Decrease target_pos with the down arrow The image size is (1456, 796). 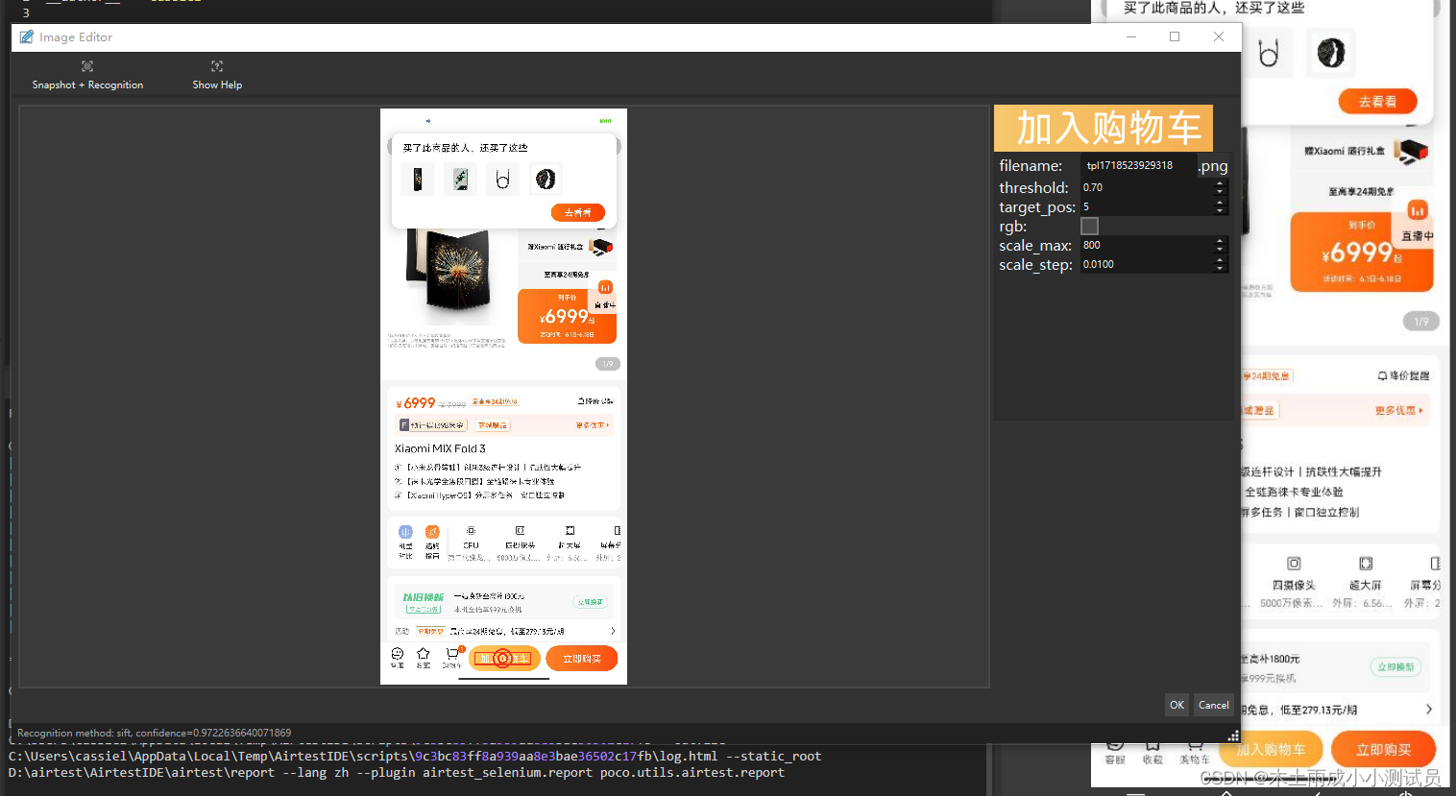click(x=1220, y=211)
